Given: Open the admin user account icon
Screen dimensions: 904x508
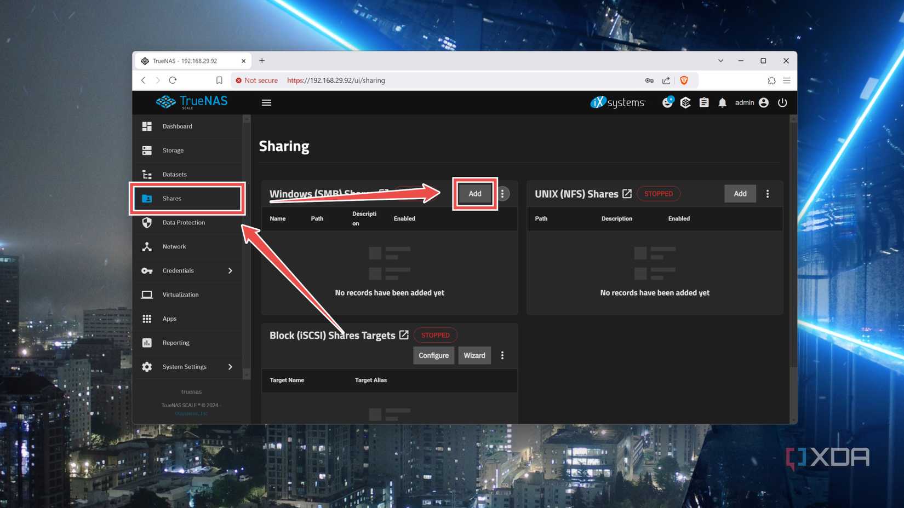Looking at the screenshot, I should tap(763, 102).
